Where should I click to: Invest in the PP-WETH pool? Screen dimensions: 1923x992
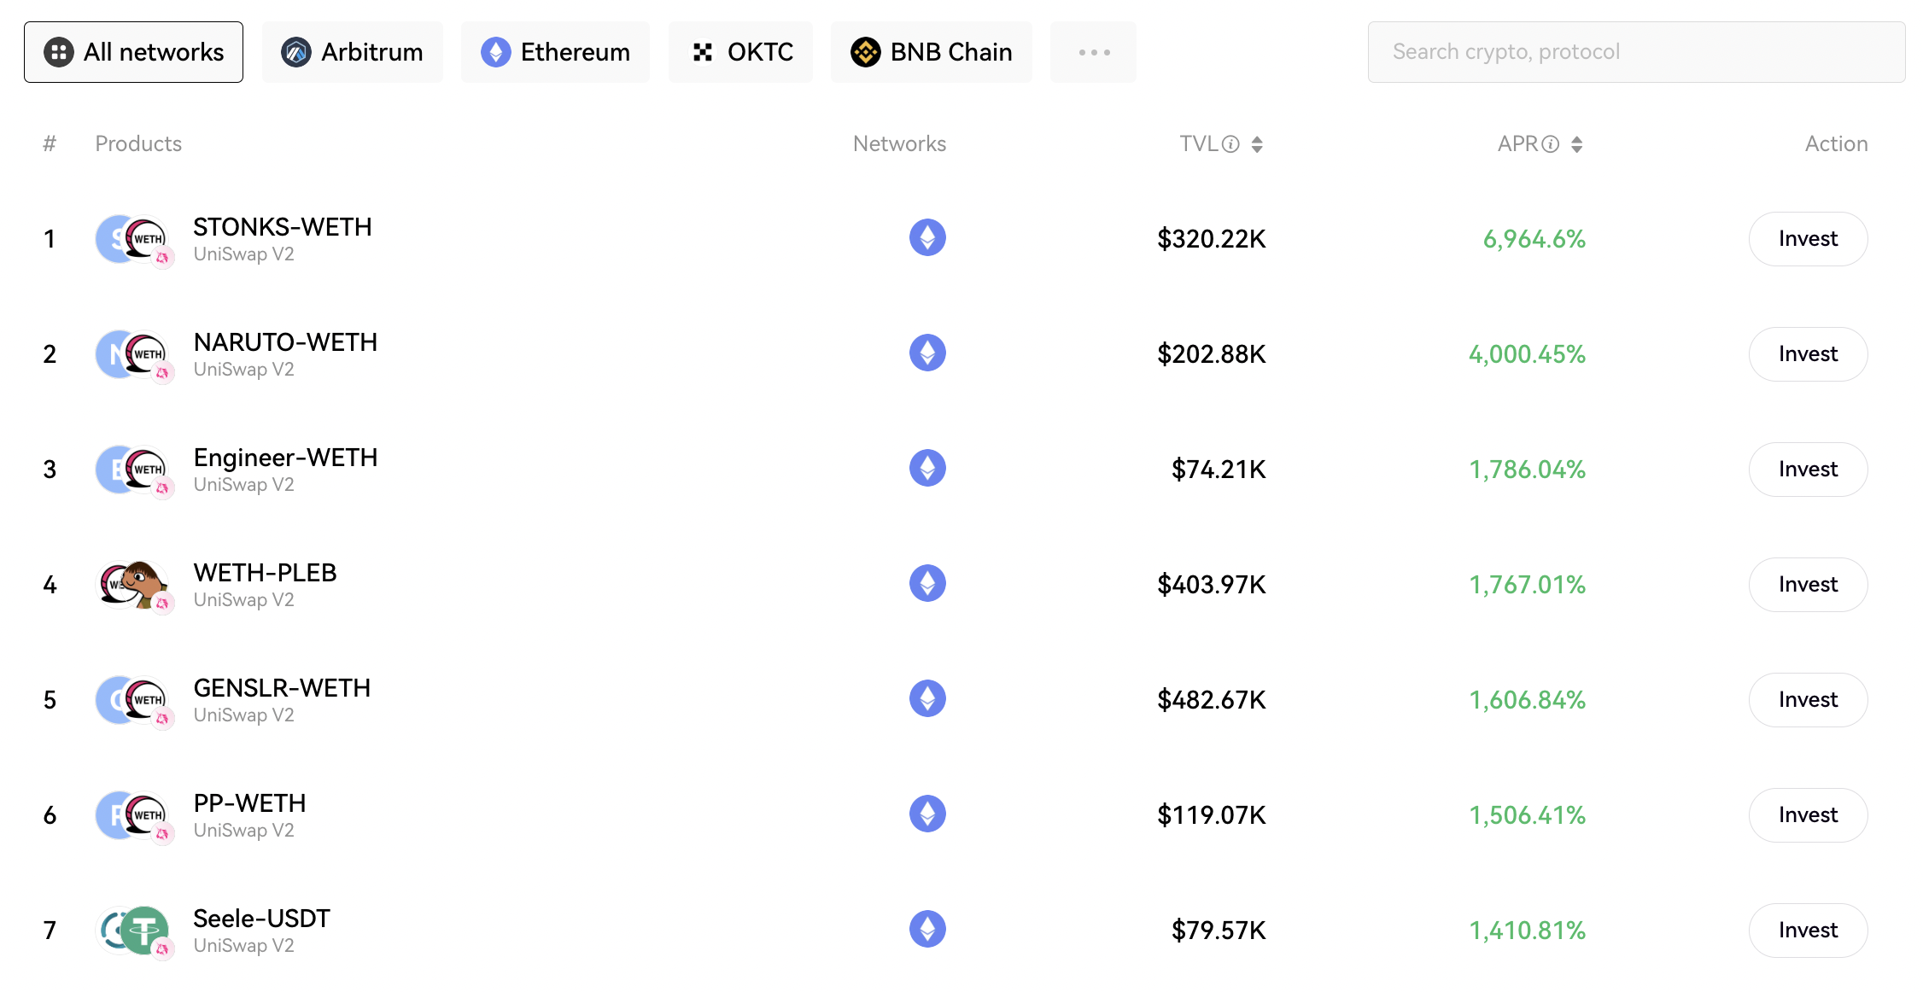(x=1808, y=815)
